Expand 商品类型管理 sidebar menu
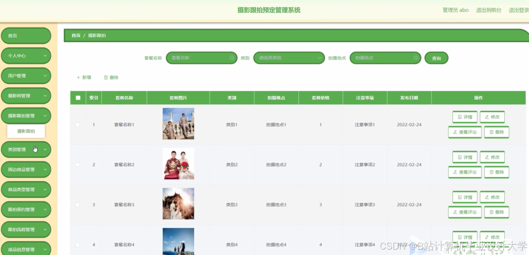This screenshot has width=529, height=255. click(x=26, y=189)
